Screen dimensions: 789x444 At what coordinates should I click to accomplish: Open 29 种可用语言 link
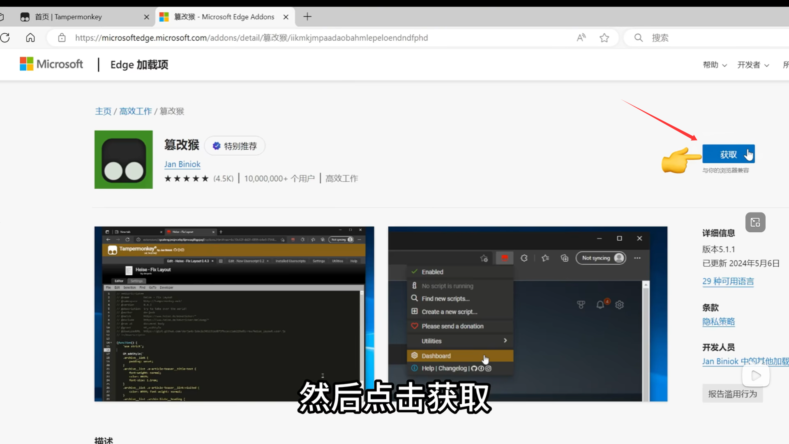point(728,281)
